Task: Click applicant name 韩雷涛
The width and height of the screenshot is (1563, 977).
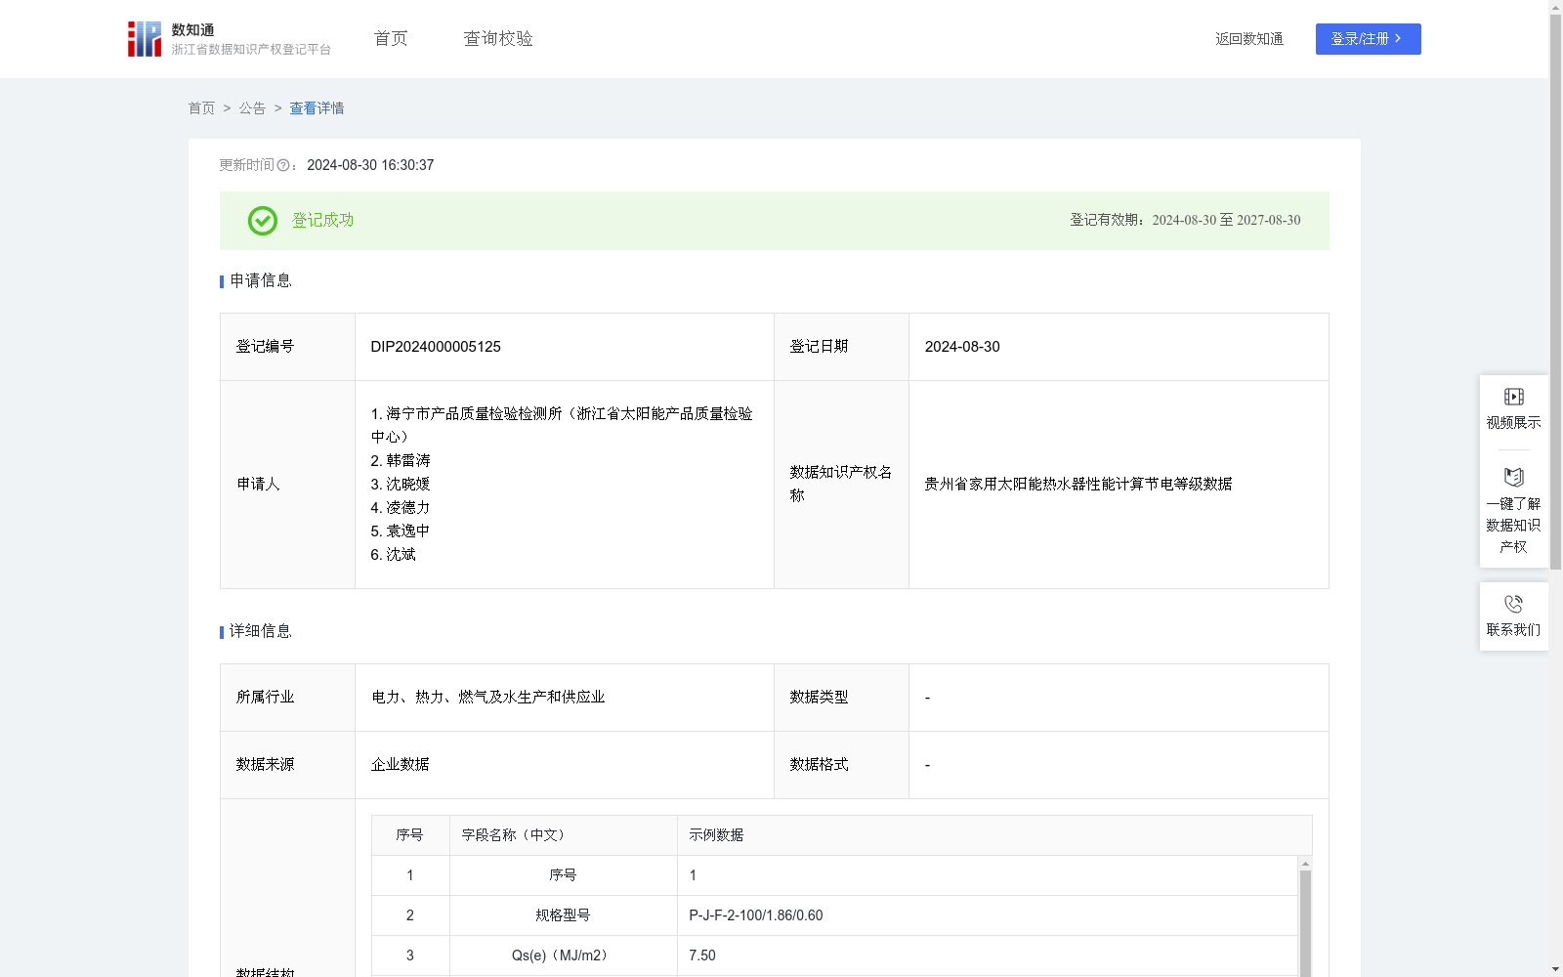Action: tap(408, 460)
